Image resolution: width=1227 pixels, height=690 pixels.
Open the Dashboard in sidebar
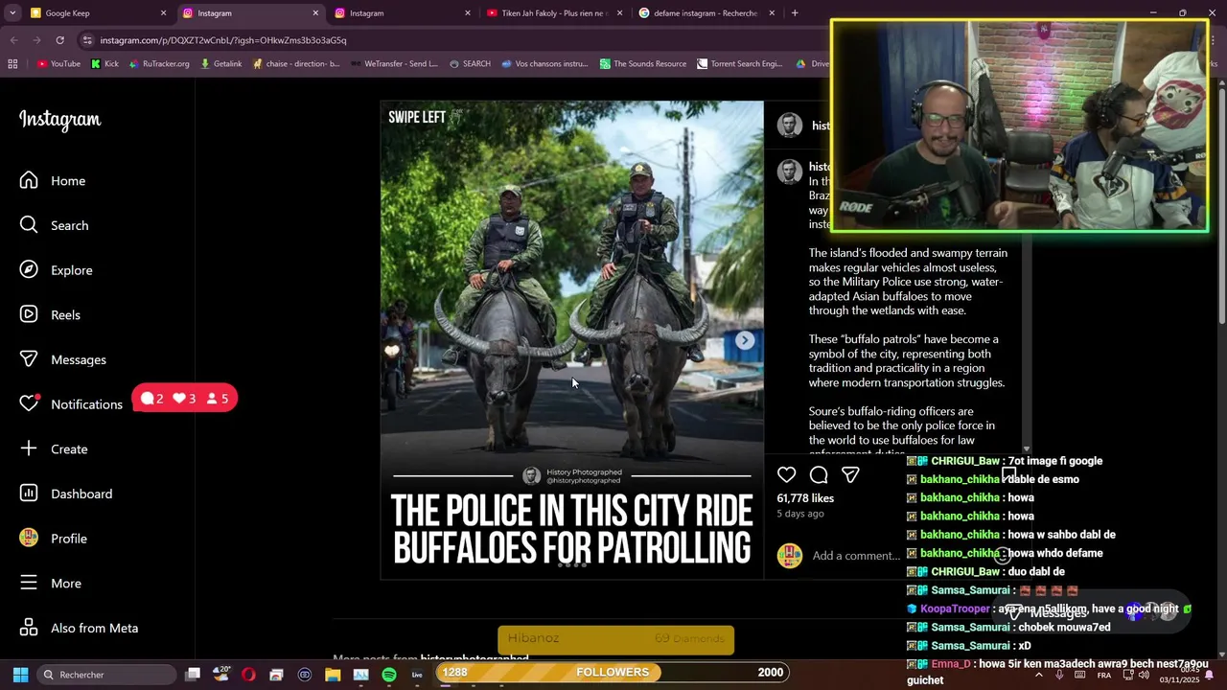click(x=65, y=494)
